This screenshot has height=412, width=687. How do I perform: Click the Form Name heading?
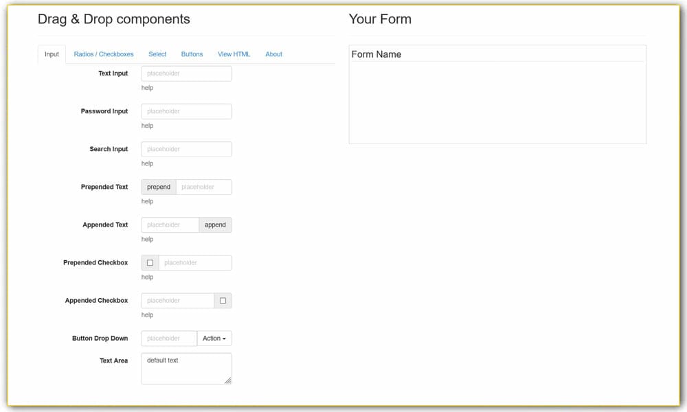point(376,54)
